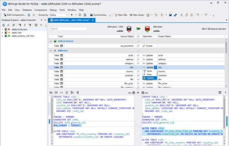Uncheck the city row checkbox
Image resolution: width=229 pixels, height=146 pixels.
(138, 67)
